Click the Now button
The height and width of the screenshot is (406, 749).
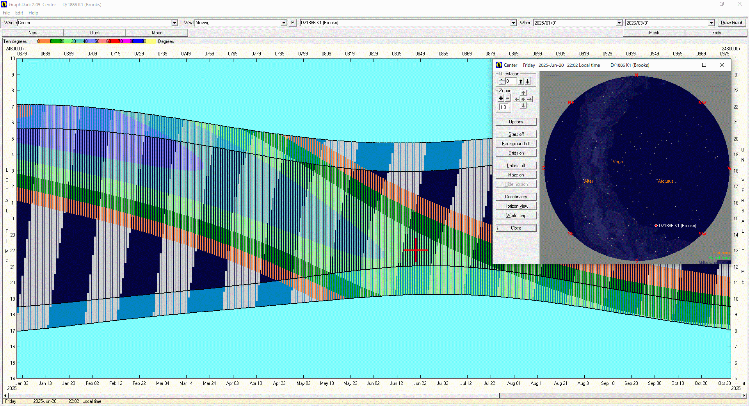point(33,33)
